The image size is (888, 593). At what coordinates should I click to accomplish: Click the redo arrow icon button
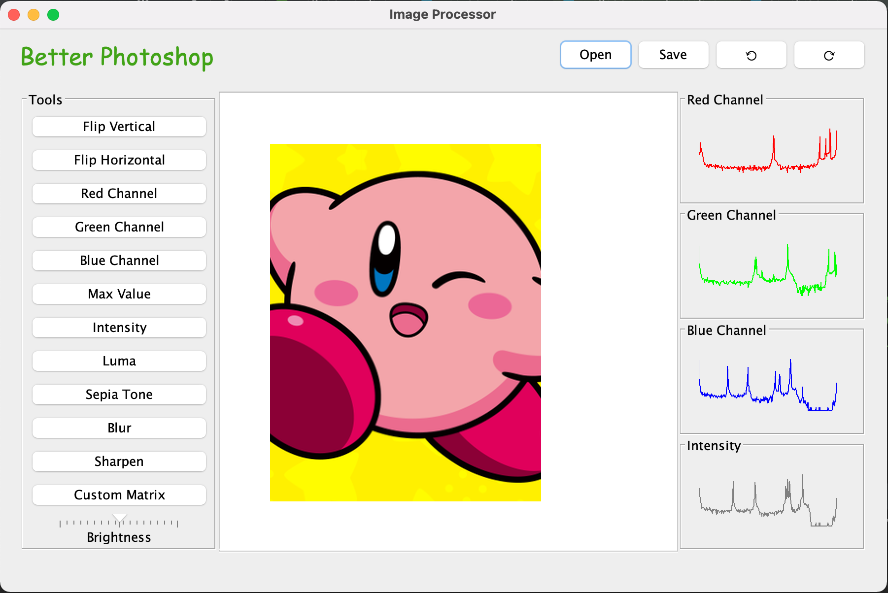pos(829,55)
